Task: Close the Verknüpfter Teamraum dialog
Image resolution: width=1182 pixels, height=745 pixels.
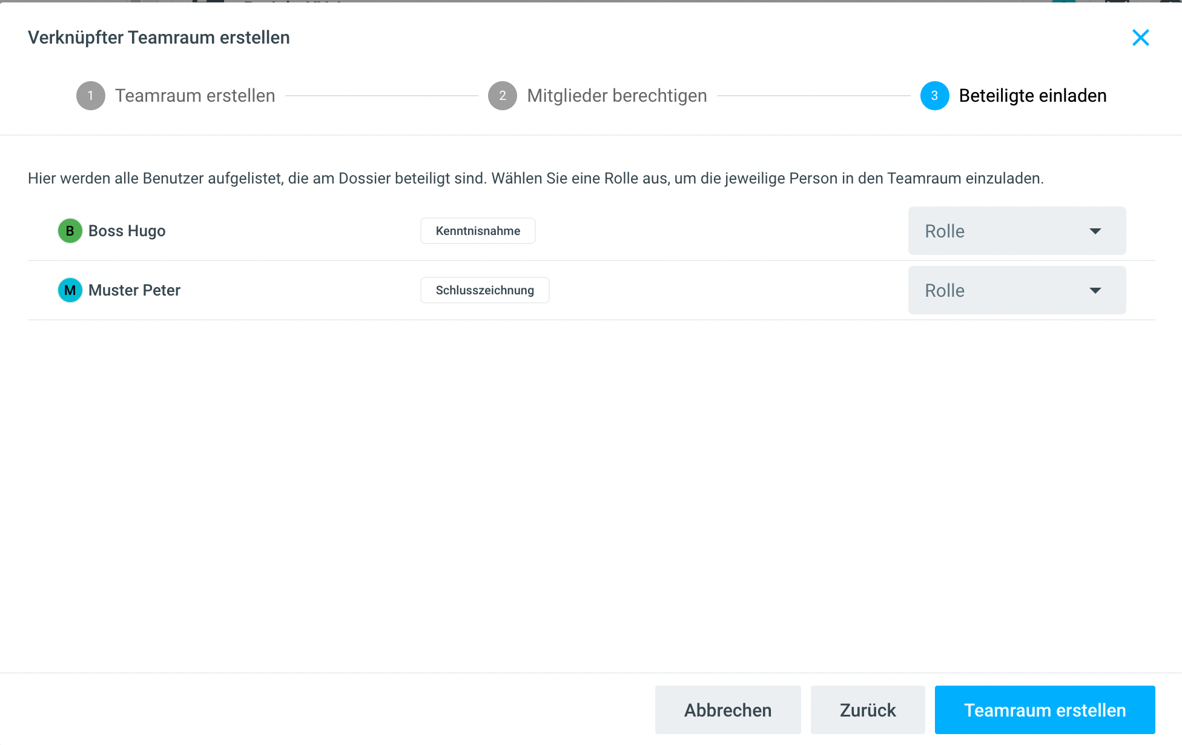Action: pos(1140,38)
